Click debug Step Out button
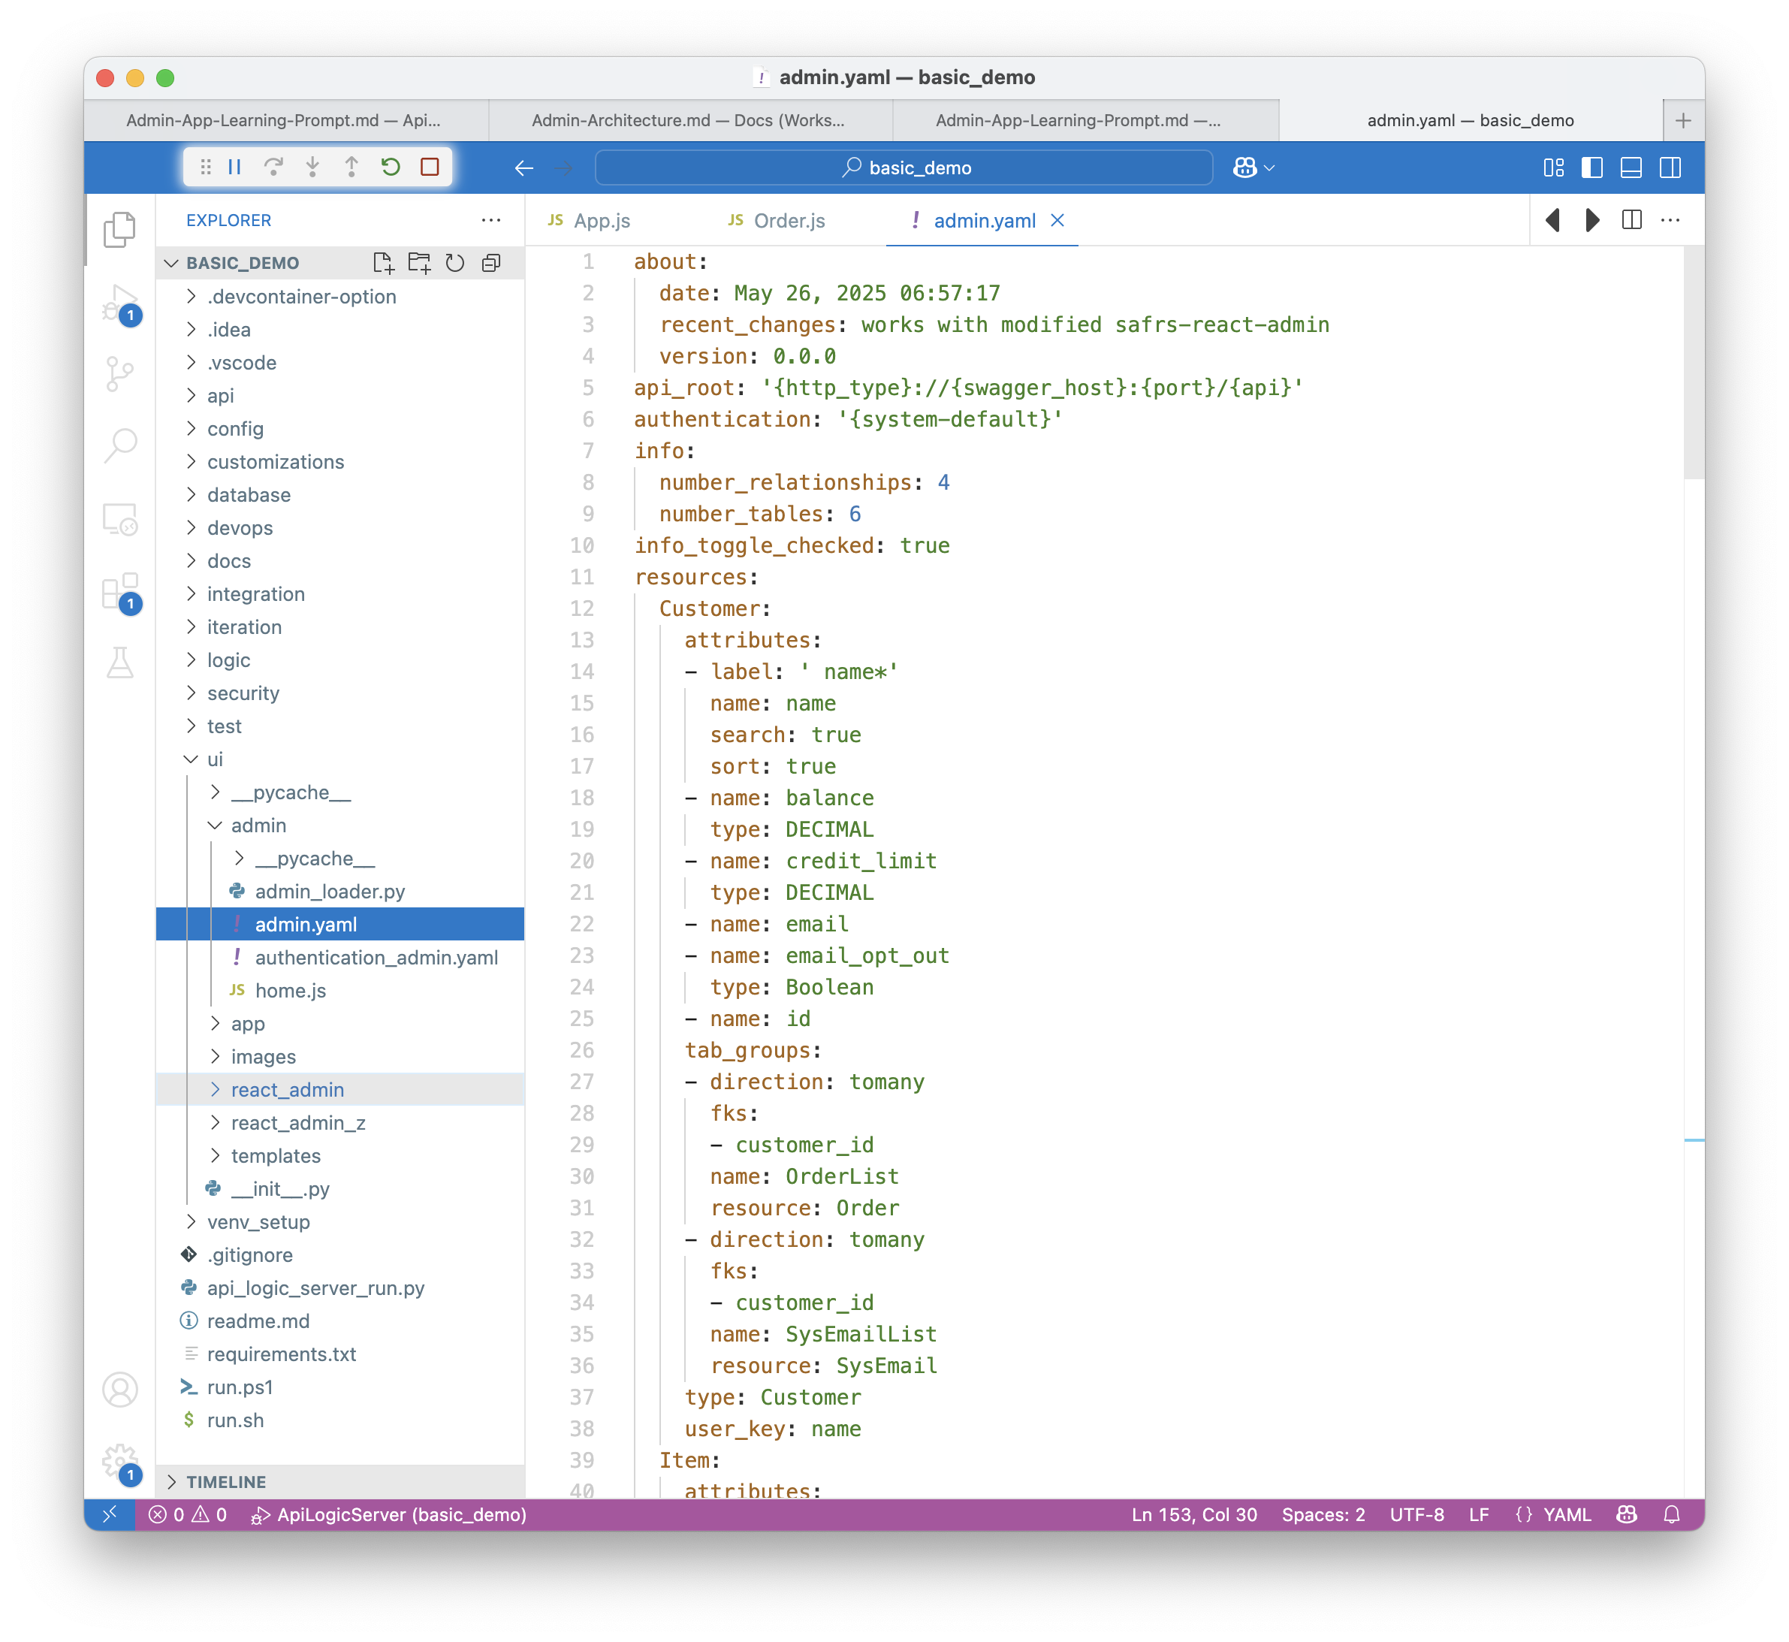 point(351,167)
